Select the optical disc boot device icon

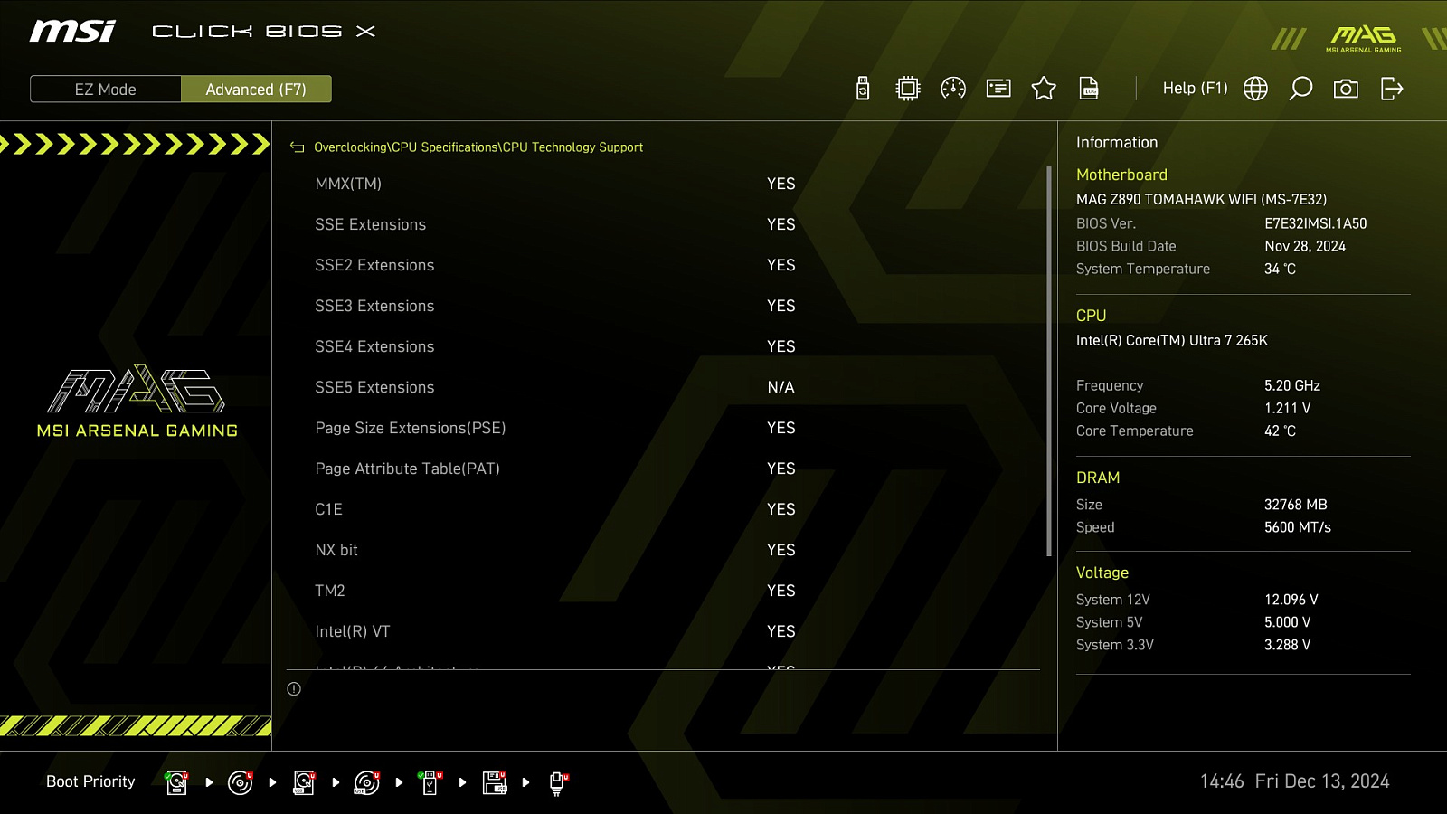[241, 782]
